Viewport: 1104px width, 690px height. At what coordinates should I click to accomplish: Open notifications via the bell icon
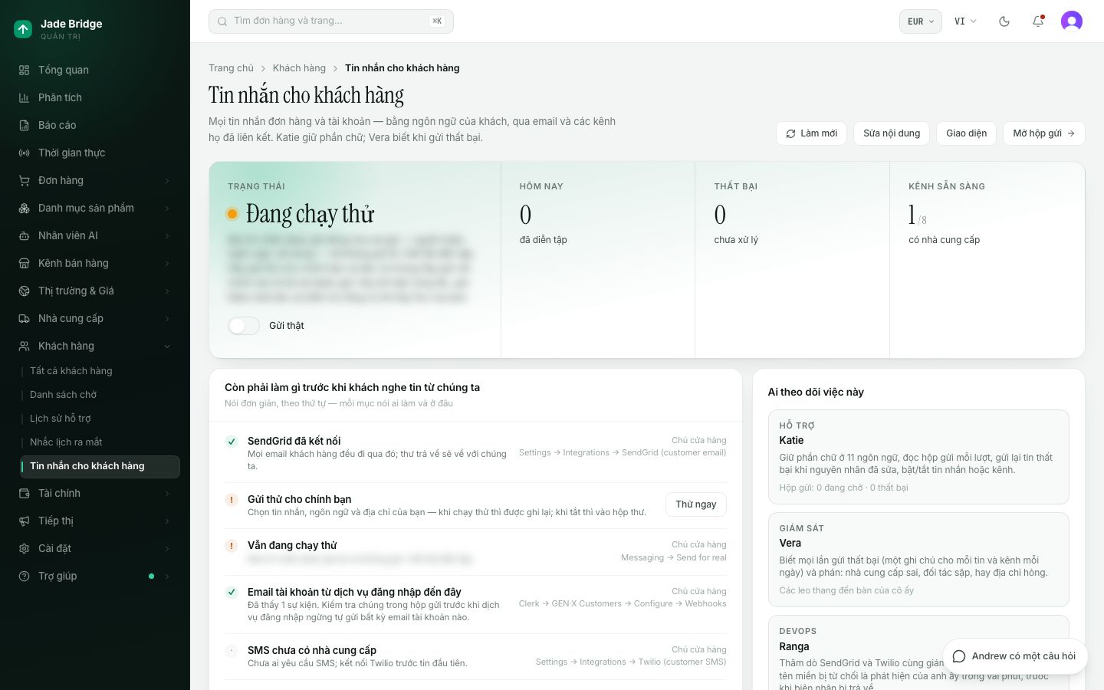coord(1038,21)
